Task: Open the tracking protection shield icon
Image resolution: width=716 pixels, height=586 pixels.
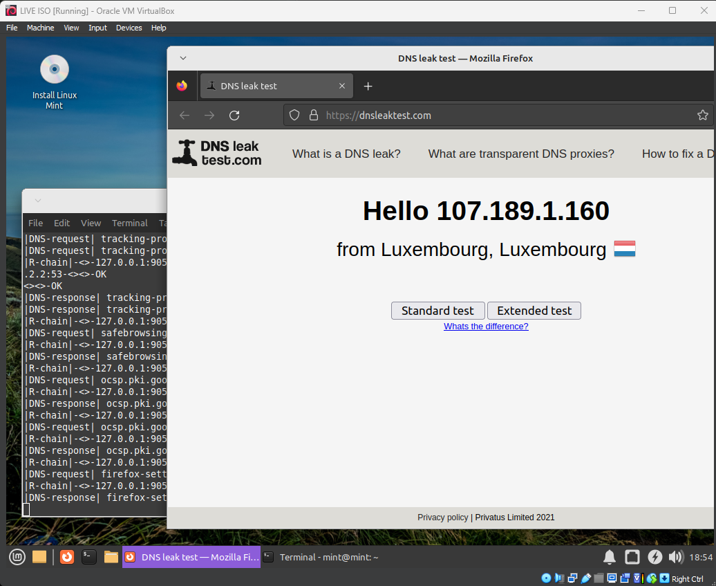Action: coord(294,115)
